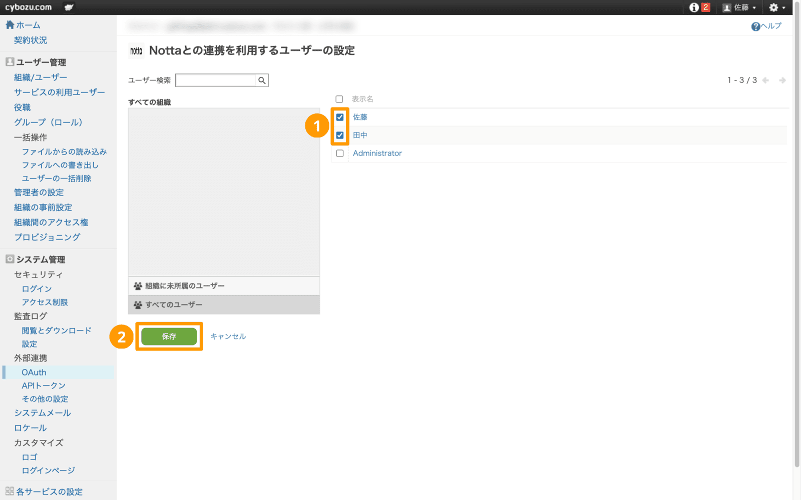Open グループ（ロール） in sidebar
The image size is (801, 500).
point(48,122)
